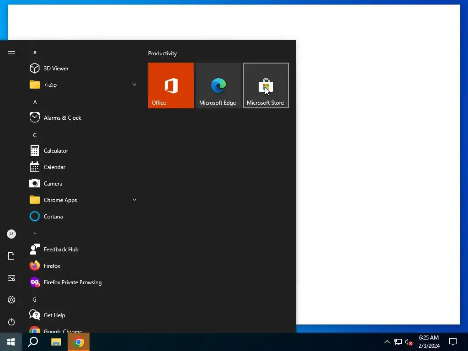
Task: Show hidden tray icons chevron
Action: tap(387, 342)
